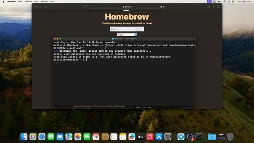This screenshot has width=254, height=143.
Task: Open a new Safari tab
Action: tap(214, 7)
